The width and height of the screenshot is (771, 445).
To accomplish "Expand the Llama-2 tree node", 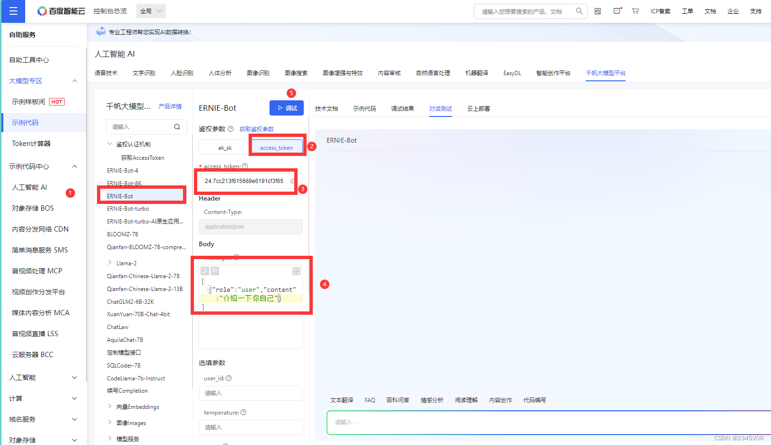I will pyautogui.click(x=110, y=262).
